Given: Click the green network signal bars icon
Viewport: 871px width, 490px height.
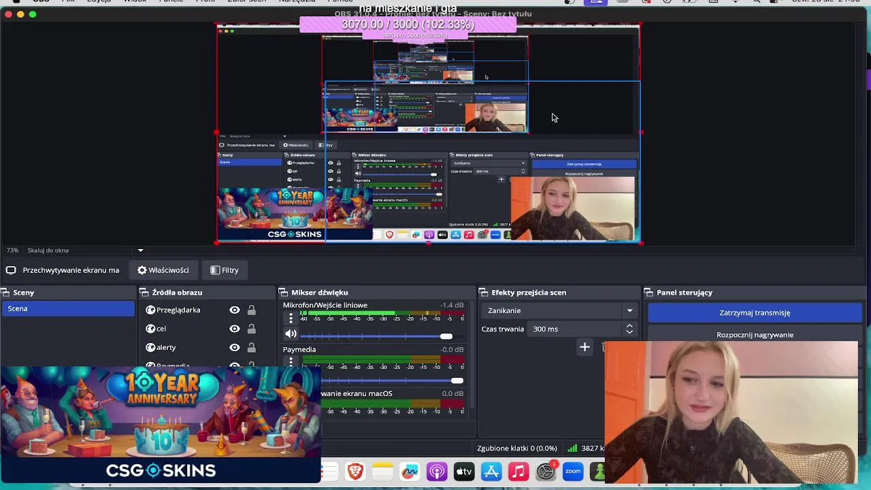Looking at the screenshot, I should tap(572, 448).
